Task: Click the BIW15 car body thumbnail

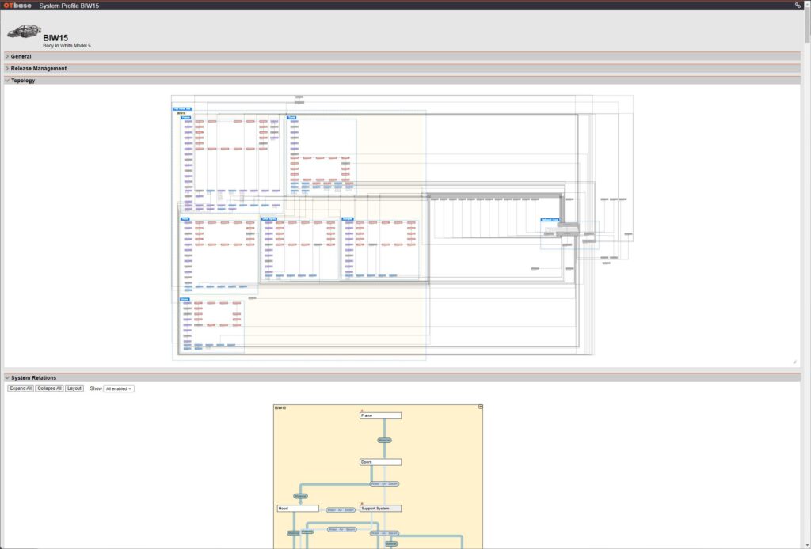Action: [24, 32]
